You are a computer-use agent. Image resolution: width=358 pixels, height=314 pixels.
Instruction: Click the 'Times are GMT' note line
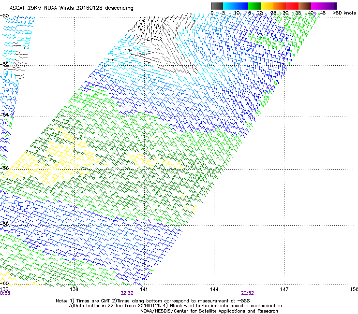[153, 301]
